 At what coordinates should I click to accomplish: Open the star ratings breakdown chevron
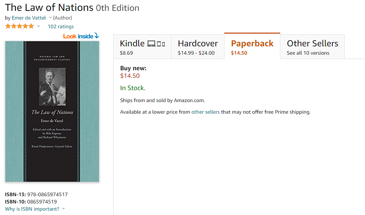coord(38,26)
